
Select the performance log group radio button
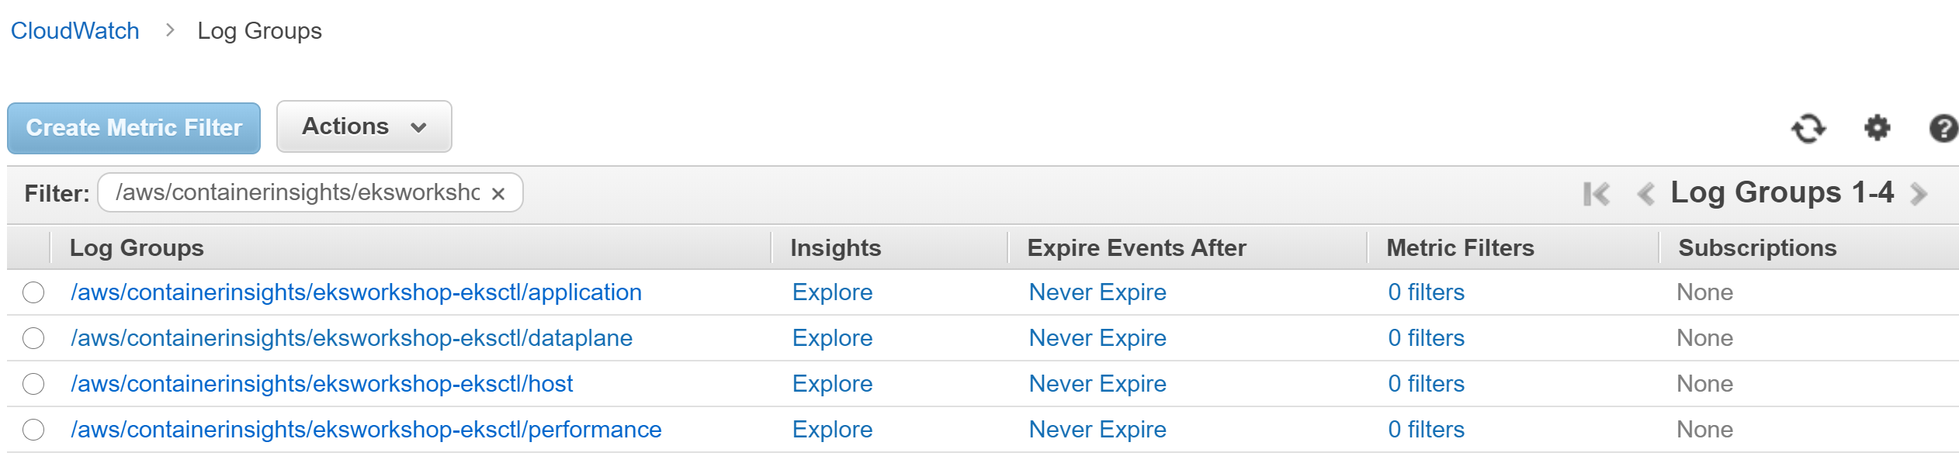click(x=33, y=430)
